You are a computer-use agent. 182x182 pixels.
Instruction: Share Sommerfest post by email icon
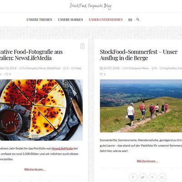pos(162,177)
